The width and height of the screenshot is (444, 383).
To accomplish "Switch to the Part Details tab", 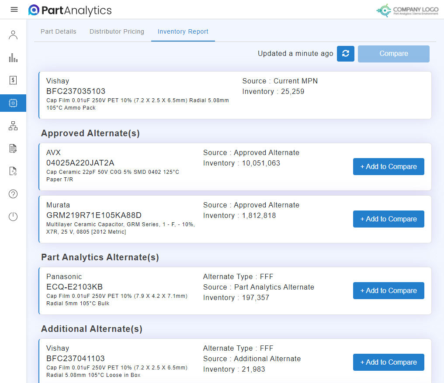I will click(x=58, y=31).
